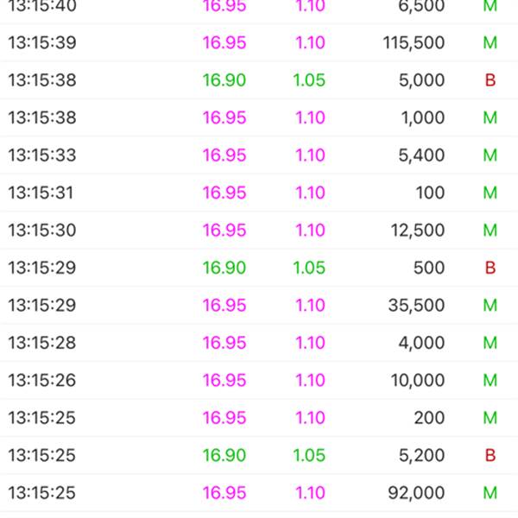This screenshot has height=518, width=518.
Task: Select the 13:15:30 trade row
Action: pos(259,231)
